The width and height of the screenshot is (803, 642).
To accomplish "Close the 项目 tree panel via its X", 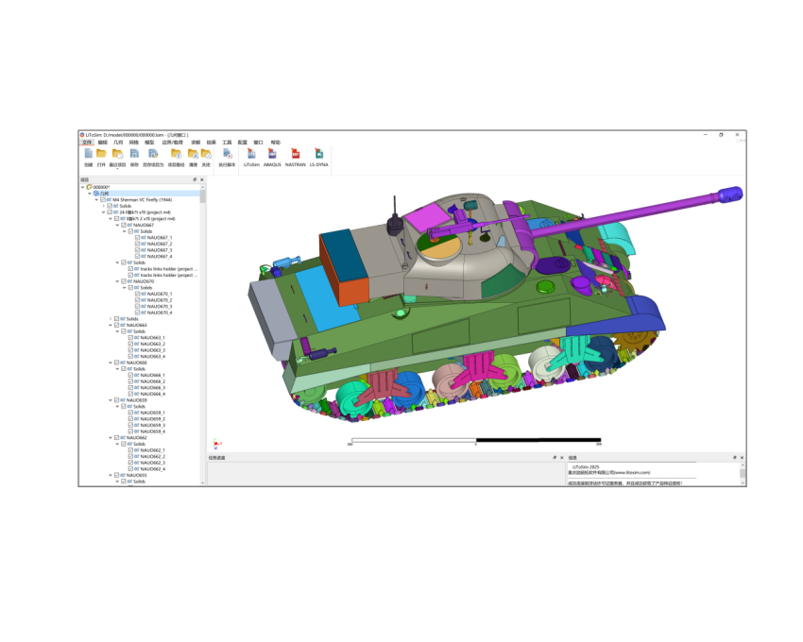I will click(x=202, y=179).
